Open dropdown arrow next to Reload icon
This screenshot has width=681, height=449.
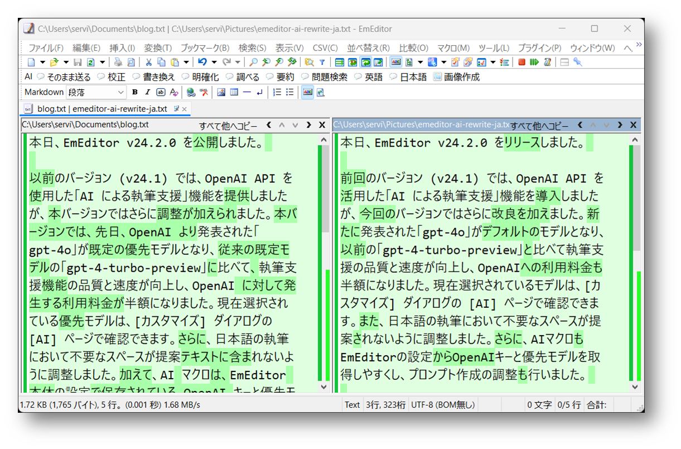point(102,62)
